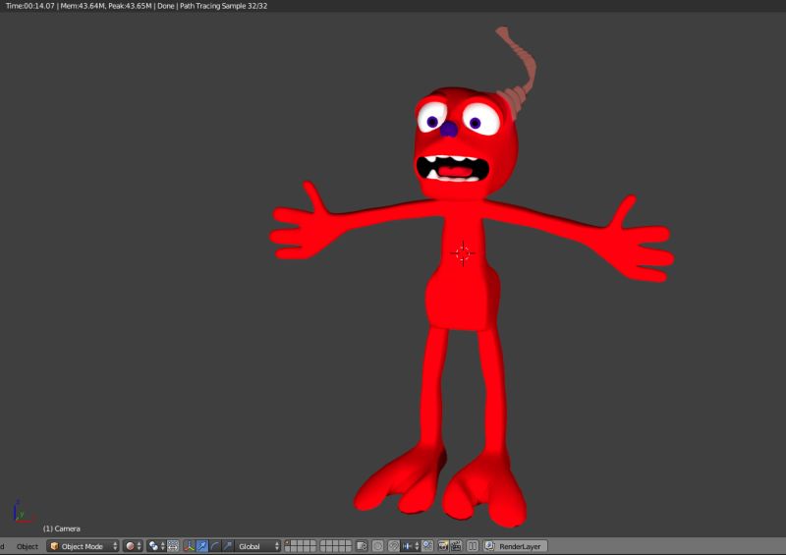The image size is (786, 555).
Task: Click the 3D cursor crosshair on the character's chest
Action: (x=463, y=253)
